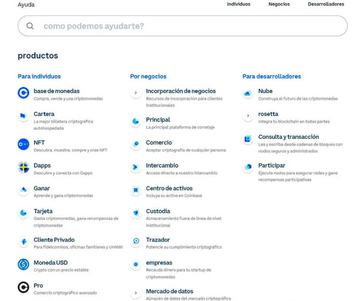Image resolution: width=357 pixels, height=301 pixels.
Task: Click the Pro product icon
Action: point(23,287)
